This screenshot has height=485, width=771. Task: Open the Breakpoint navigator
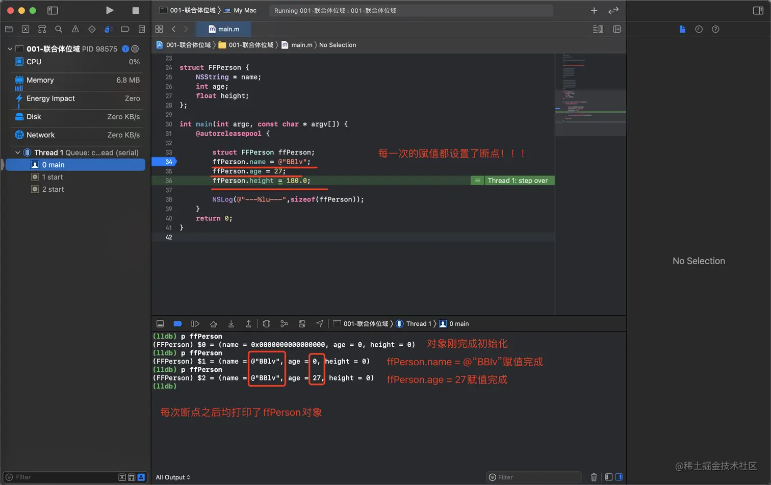[x=125, y=29]
